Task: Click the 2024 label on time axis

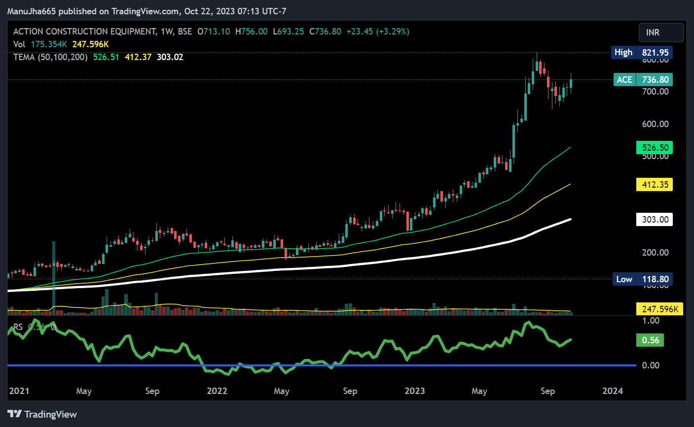Action: point(613,391)
